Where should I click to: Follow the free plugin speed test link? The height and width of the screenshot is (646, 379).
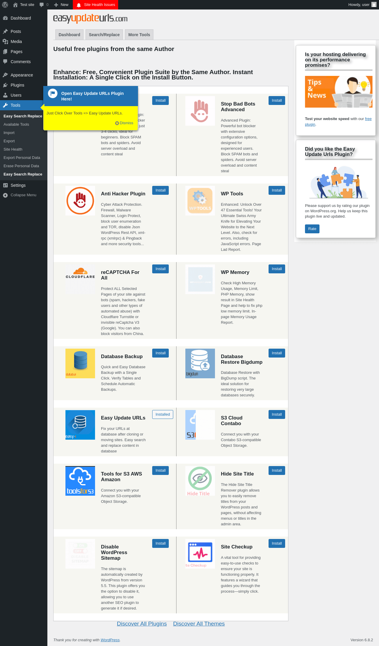368,119
